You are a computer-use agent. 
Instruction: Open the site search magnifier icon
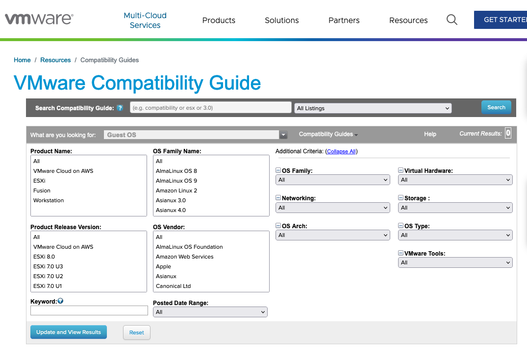click(x=452, y=20)
